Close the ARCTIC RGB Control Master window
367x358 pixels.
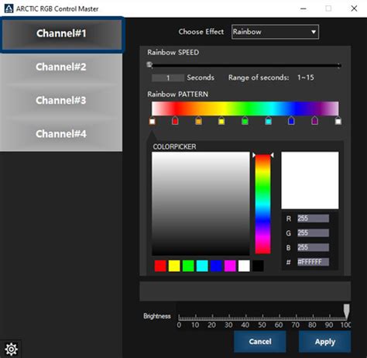354,9
